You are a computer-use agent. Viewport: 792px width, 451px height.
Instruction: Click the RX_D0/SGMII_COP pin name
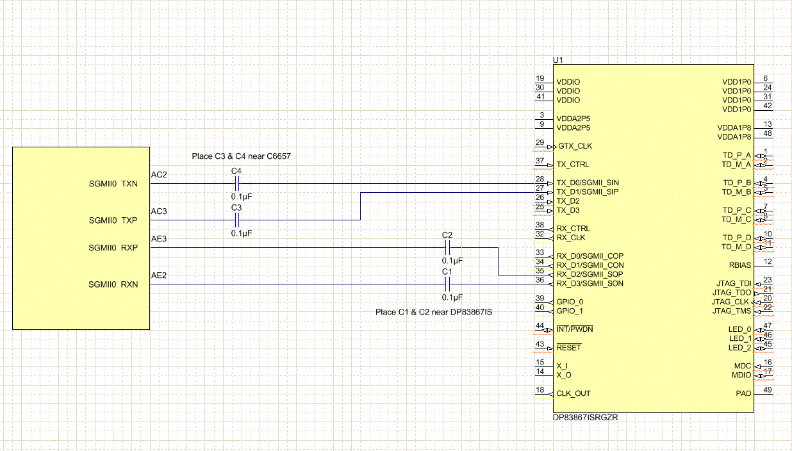pos(590,256)
